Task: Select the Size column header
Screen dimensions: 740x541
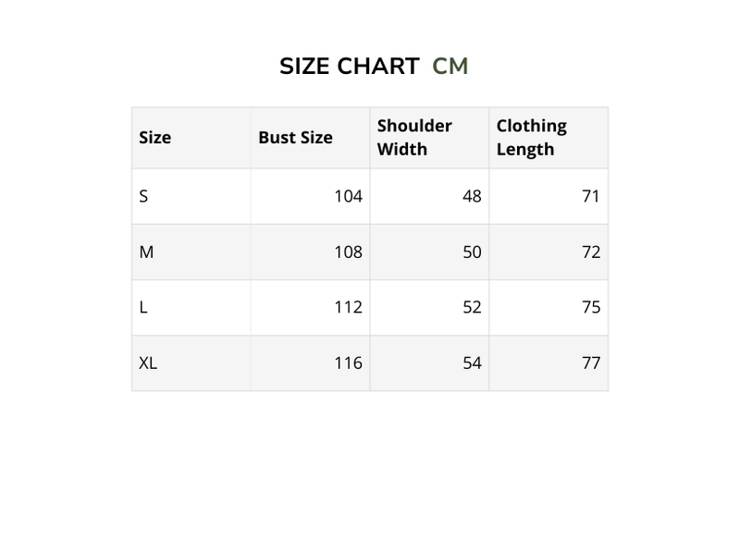Action: tap(155, 138)
